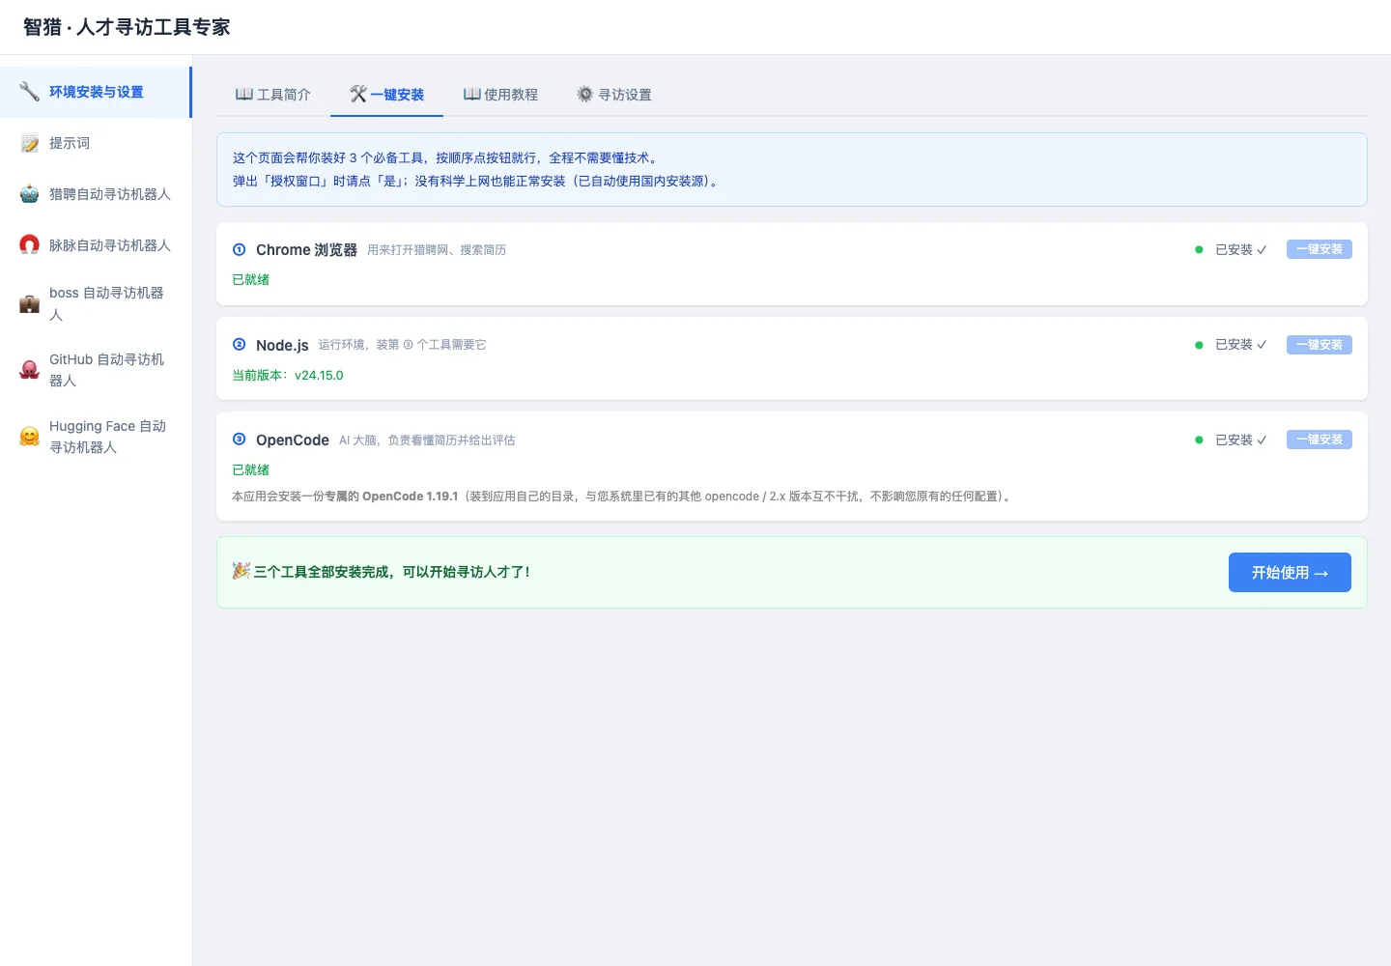The height and width of the screenshot is (966, 1391).
Task: Open the 寻访设置 tab
Action: [x=614, y=95]
